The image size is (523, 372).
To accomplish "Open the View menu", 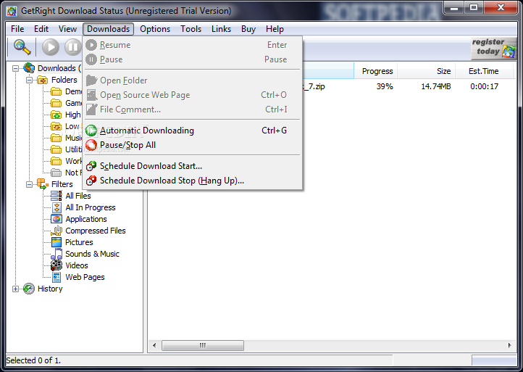I will [x=67, y=29].
